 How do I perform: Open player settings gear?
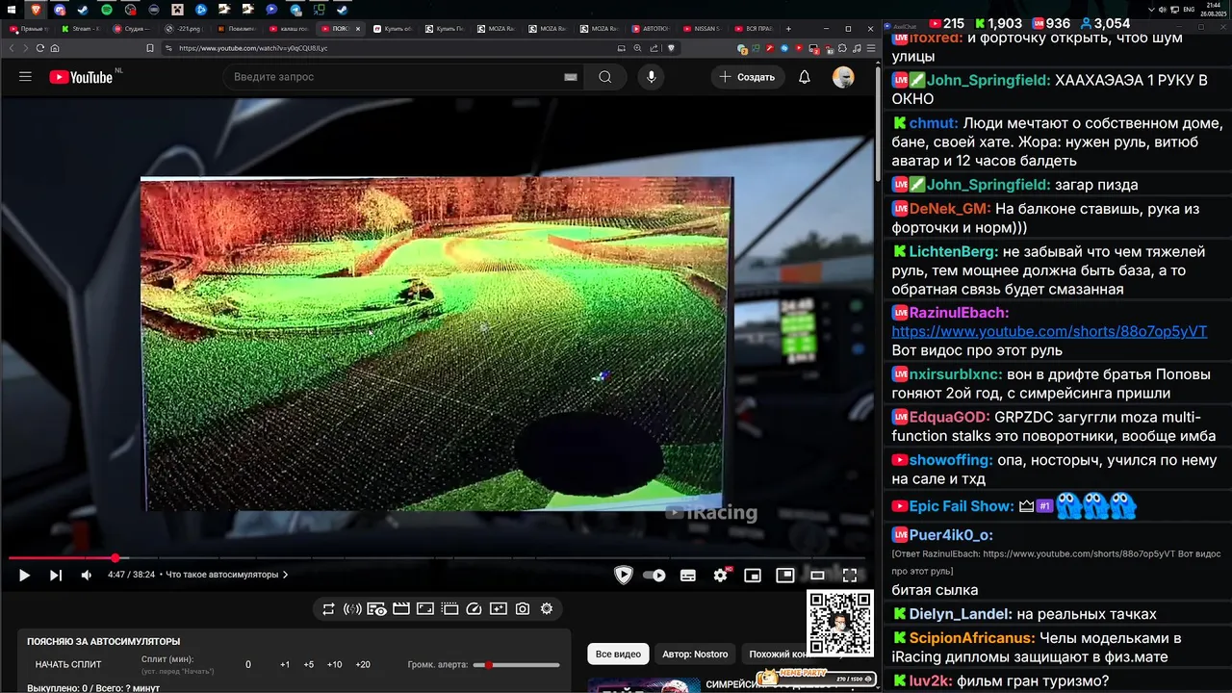coord(720,575)
